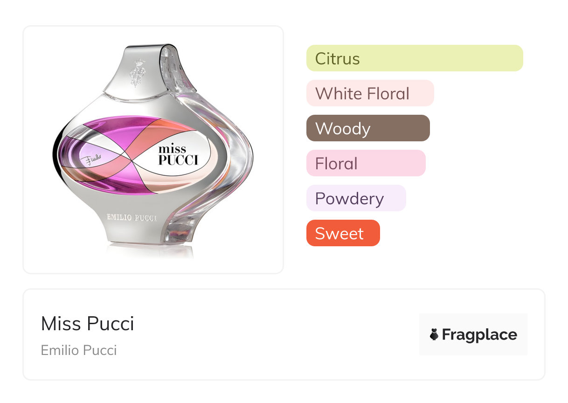Click the engraved EMILIO PUCCI base text
The image size is (568, 403).
[x=132, y=218]
